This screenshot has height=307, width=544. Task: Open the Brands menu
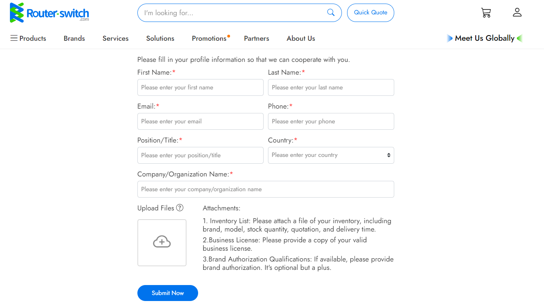[74, 38]
